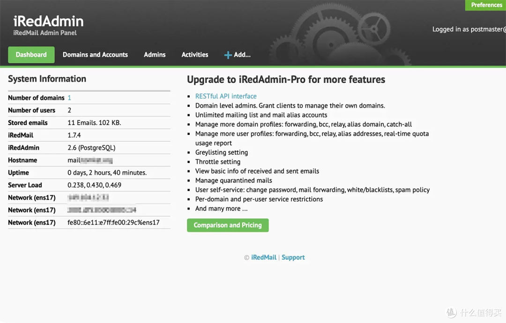Open the RESTful API interface link

tap(226, 96)
